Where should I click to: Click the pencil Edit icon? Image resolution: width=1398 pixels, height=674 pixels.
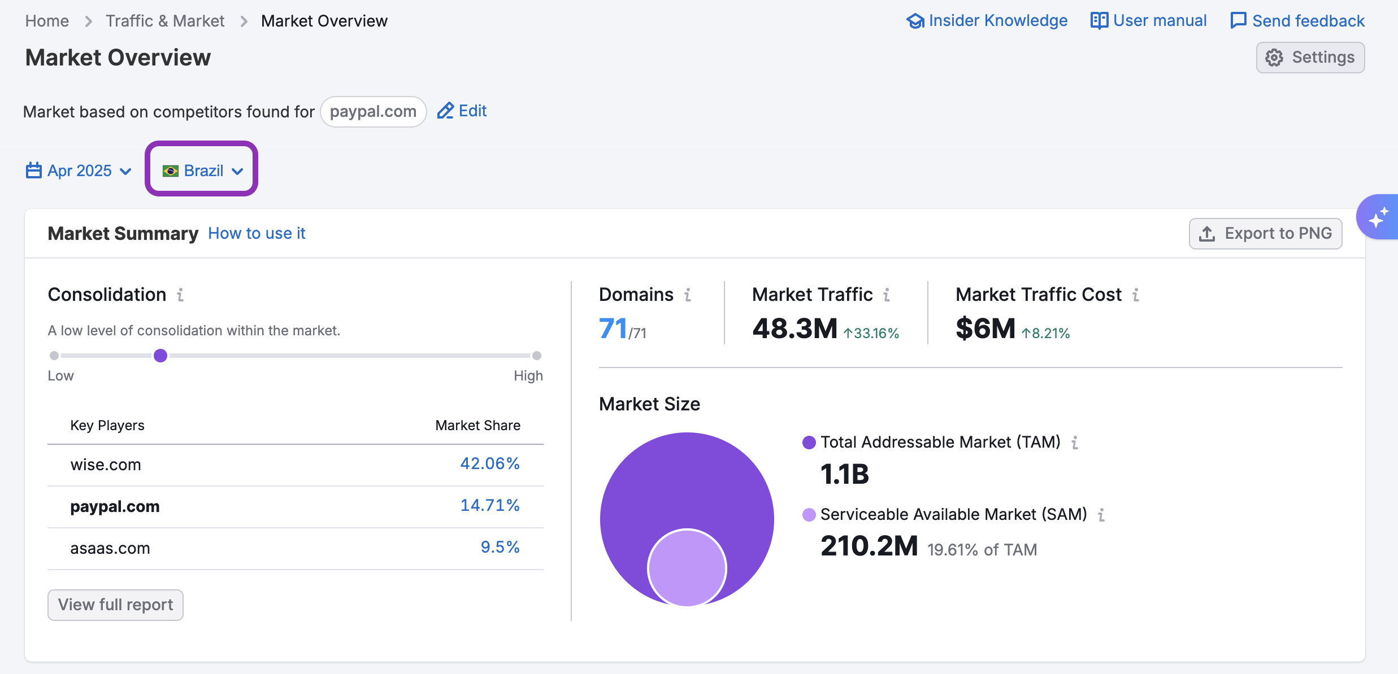coord(445,111)
